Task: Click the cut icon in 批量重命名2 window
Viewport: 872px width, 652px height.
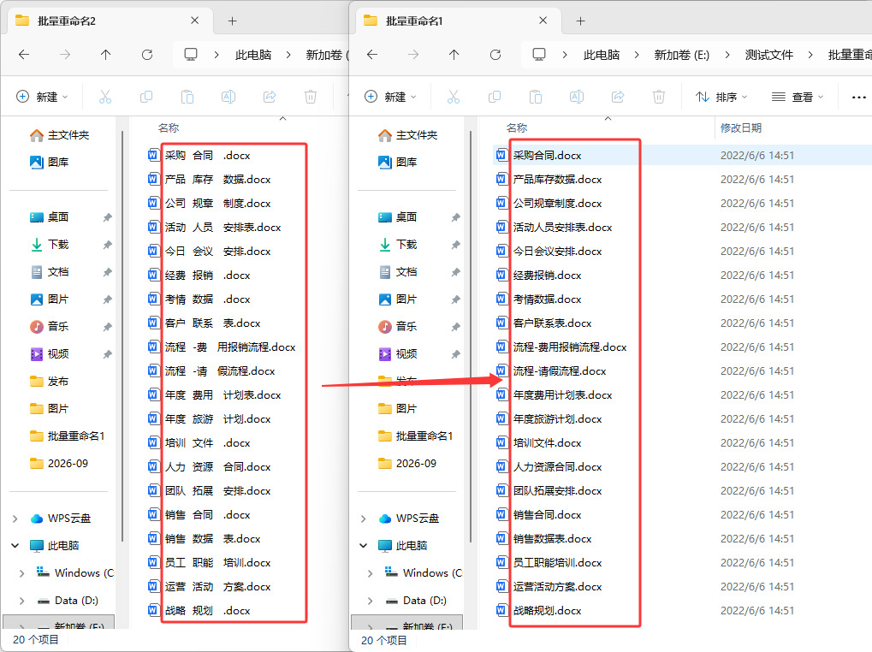Action: pyautogui.click(x=105, y=97)
